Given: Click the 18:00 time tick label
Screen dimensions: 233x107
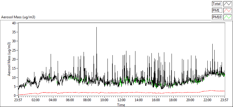Looking at the screenshot, I should pyautogui.click(x=173, y=100).
